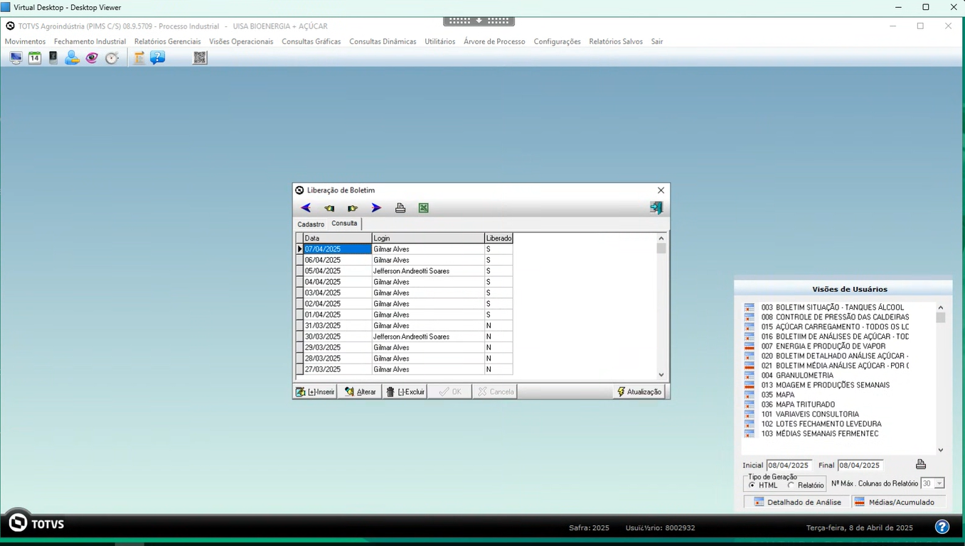Click the calendar icon in main toolbar

tap(34, 58)
